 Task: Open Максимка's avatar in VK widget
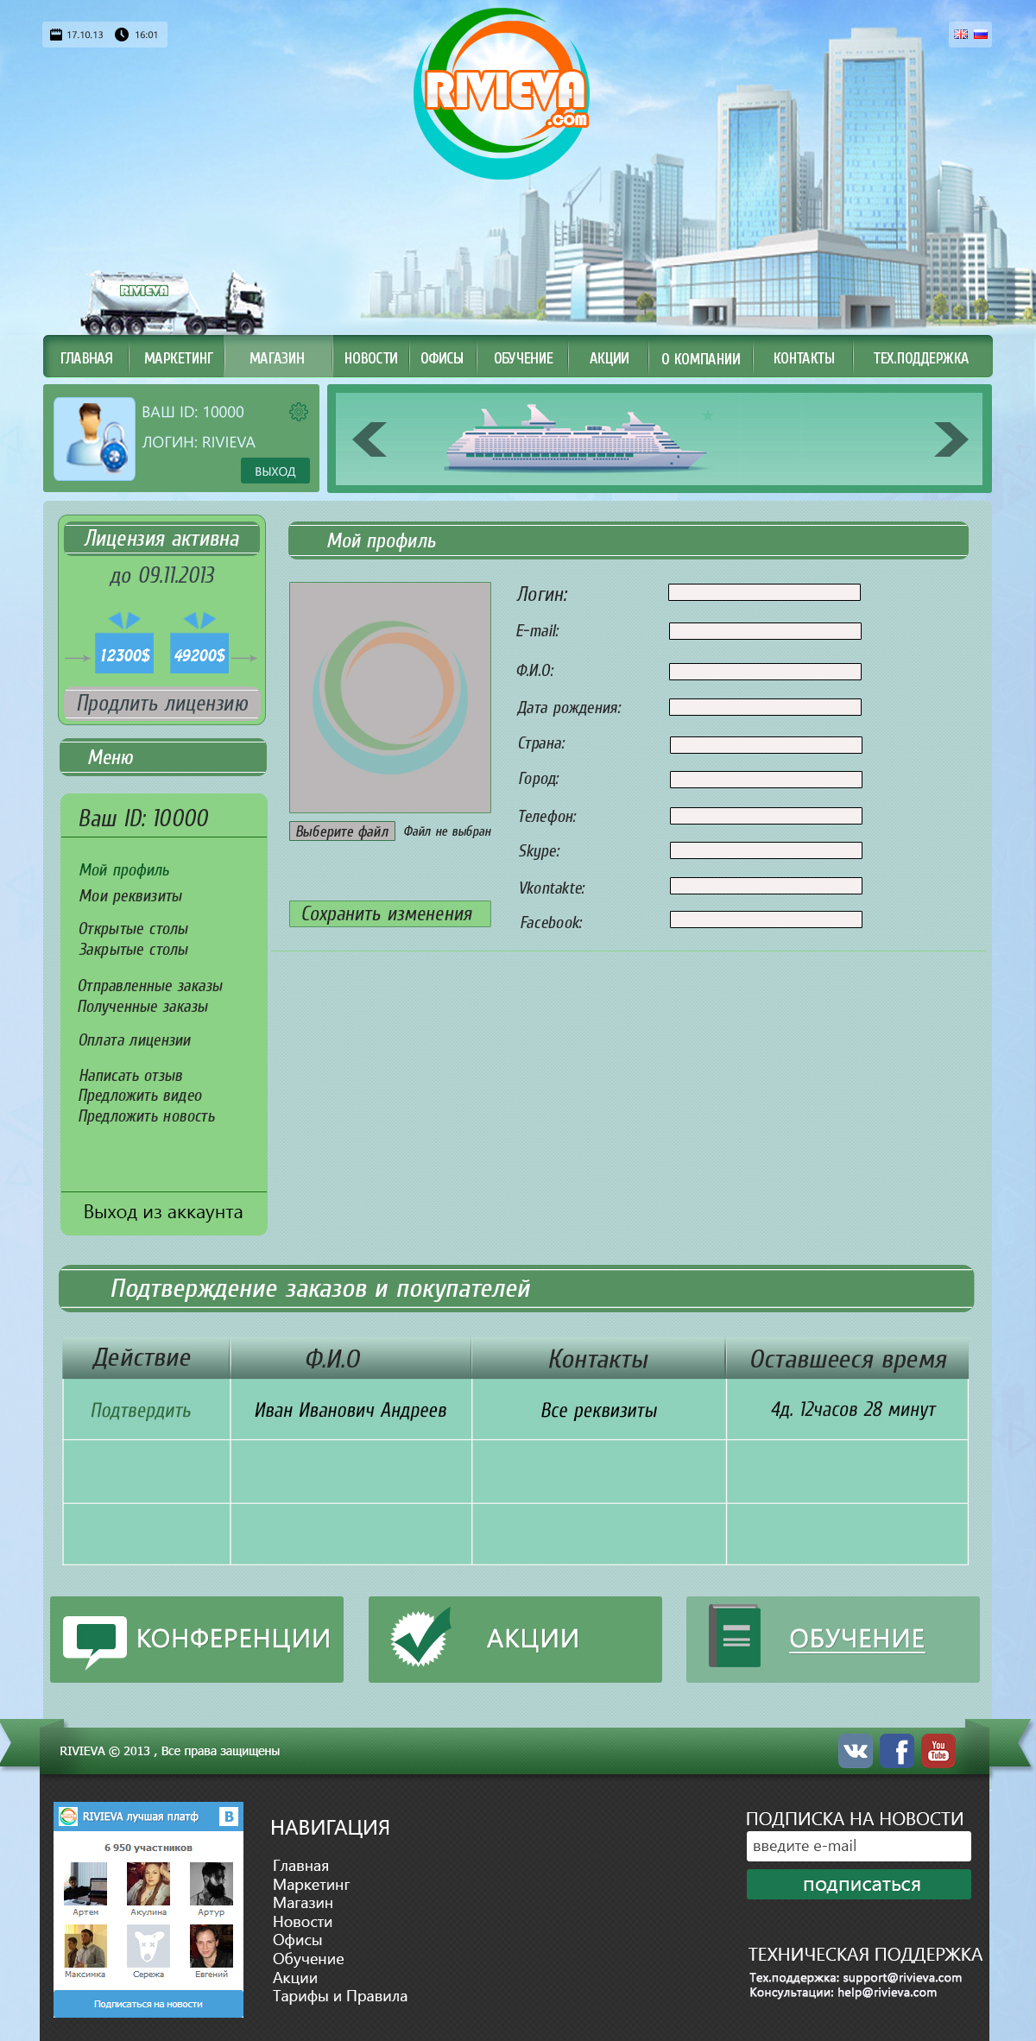pyautogui.click(x=85, y=1946)
